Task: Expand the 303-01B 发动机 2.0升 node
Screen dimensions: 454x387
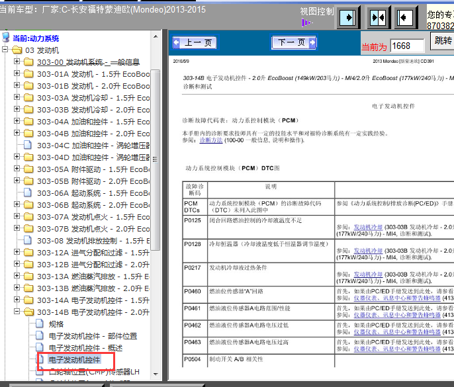Action: point(17,85)
